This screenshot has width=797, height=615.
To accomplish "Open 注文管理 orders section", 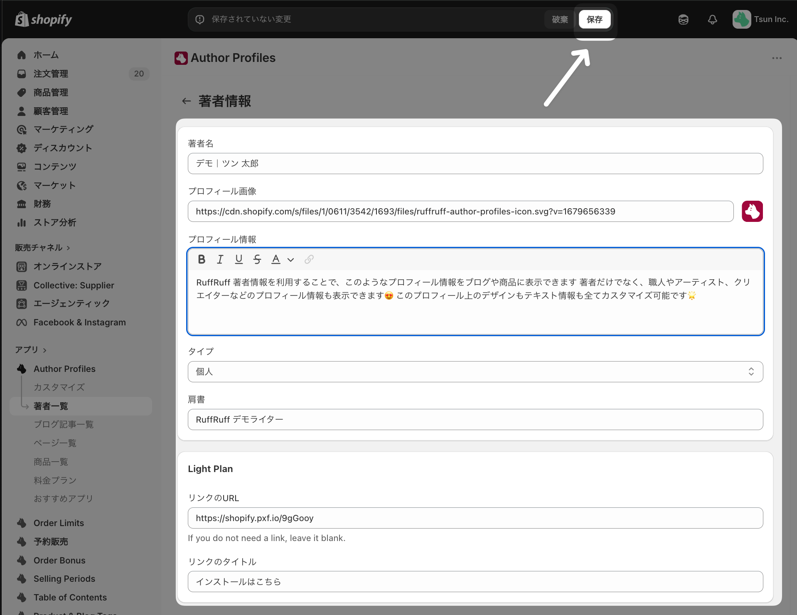I will tap(51, 74).
